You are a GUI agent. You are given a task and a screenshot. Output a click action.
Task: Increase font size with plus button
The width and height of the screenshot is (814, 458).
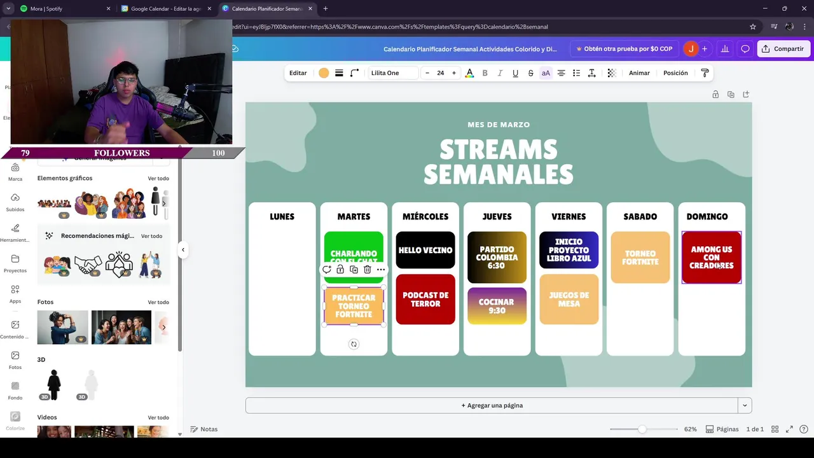coord(453,73)
